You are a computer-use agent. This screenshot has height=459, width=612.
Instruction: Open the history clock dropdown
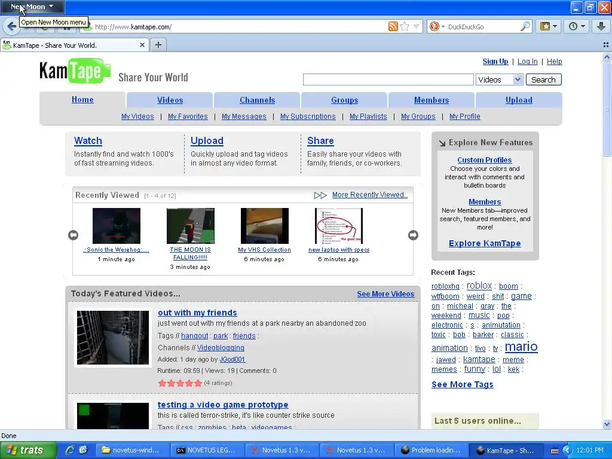[577, 26]
